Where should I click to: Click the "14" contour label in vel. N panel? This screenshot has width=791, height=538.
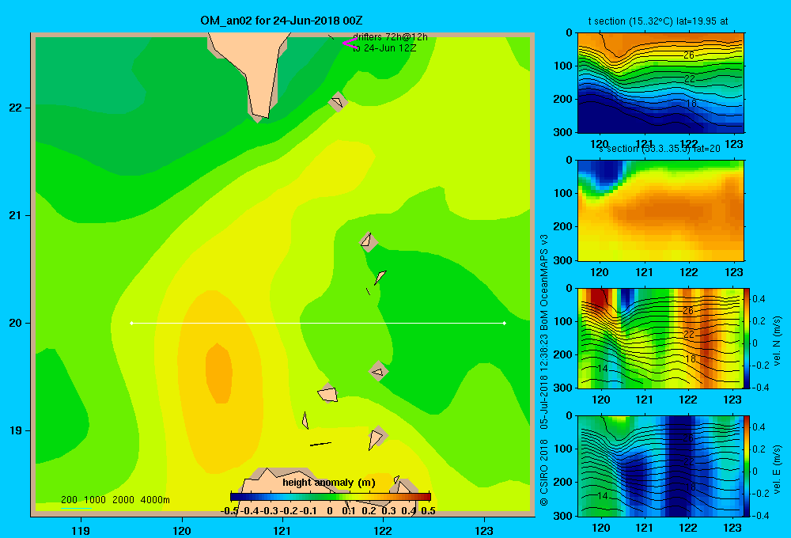(602, 369)
